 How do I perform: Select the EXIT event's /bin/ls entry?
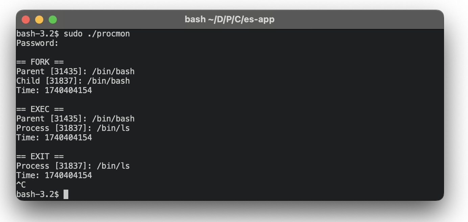[73, 166]
